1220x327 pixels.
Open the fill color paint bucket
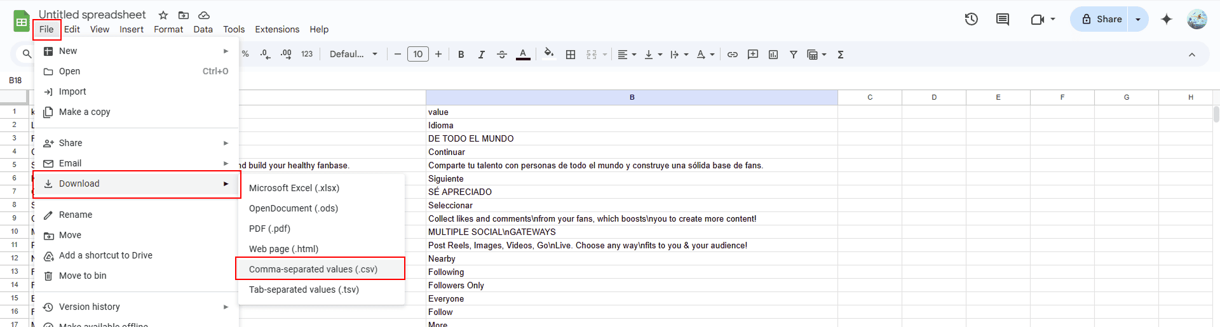(549, 54)
